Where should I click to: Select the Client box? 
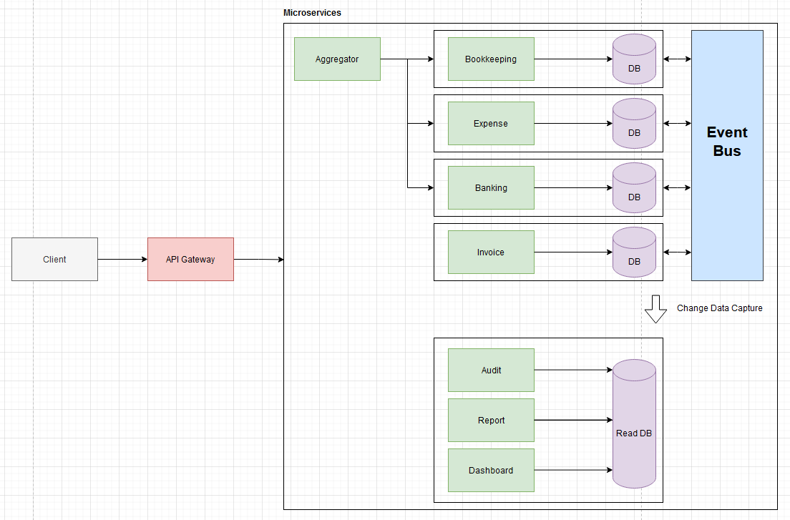point(54,259)
